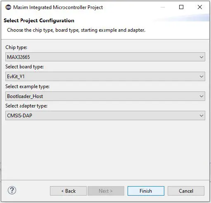Open the adapter type dropdown showing CMSIS-DAP
Image resolution: width=211 pixels, height=203 pixels.
(x=105, y=115)
